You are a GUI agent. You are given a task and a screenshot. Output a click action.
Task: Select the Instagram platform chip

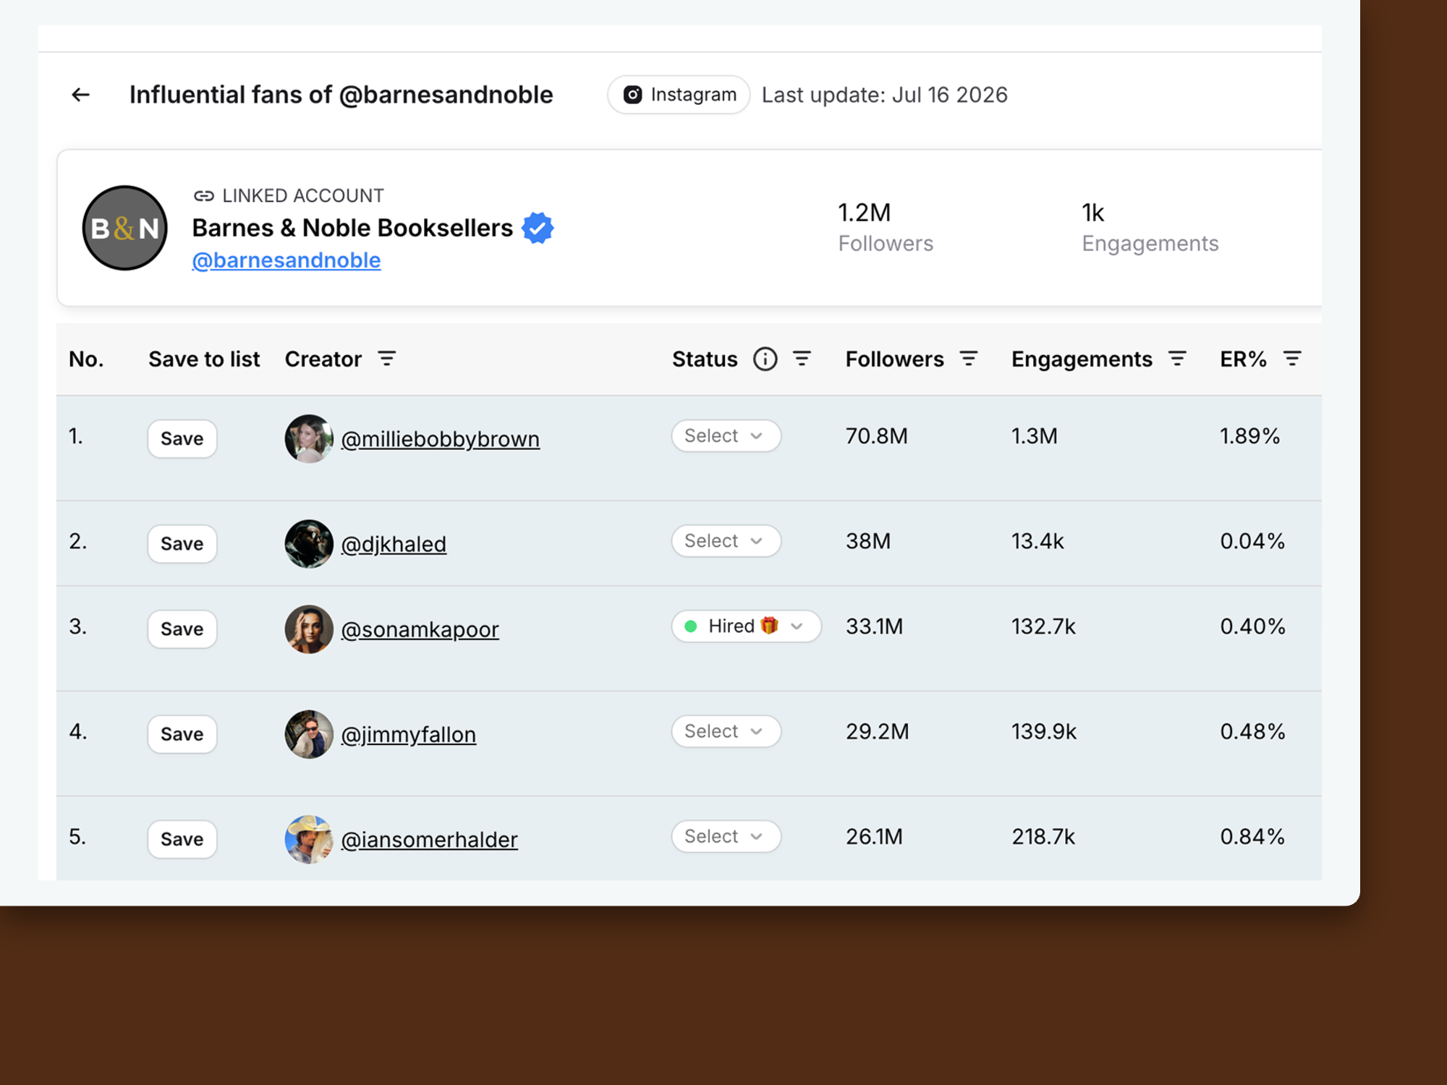point(679,95)
